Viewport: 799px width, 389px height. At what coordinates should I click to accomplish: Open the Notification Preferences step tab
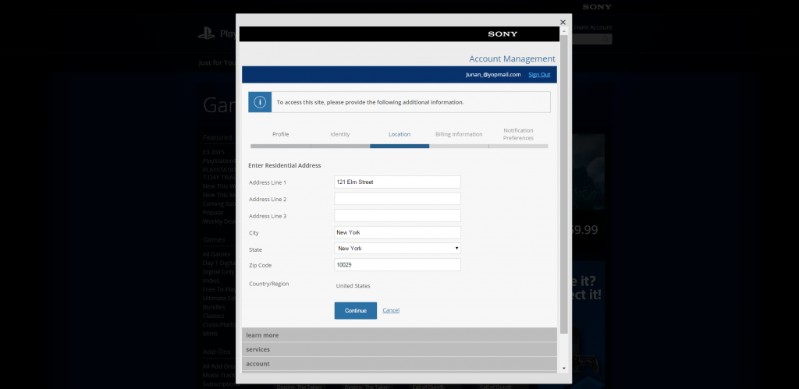tap(518, 134)
